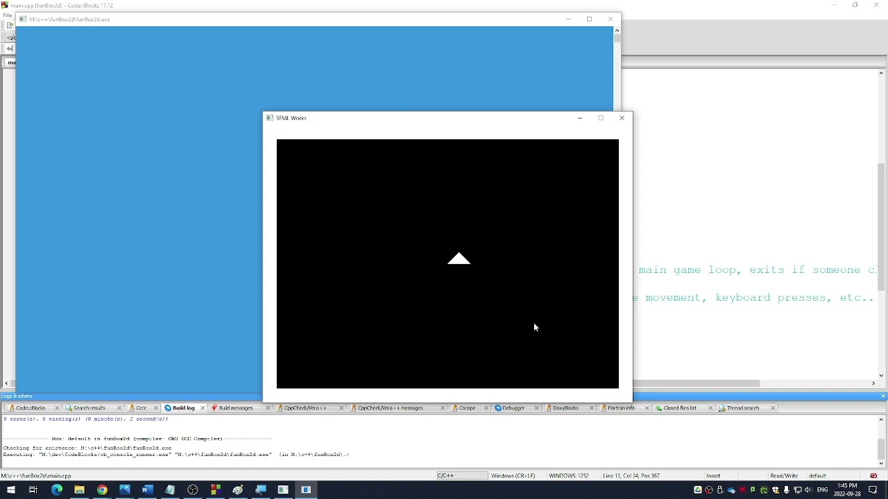Click the WINDOWS-1252 encoding status

(x=568, y=476)
